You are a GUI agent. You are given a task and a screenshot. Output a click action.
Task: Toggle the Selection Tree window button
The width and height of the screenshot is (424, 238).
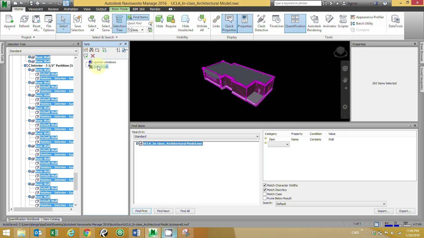pos(119,23)
